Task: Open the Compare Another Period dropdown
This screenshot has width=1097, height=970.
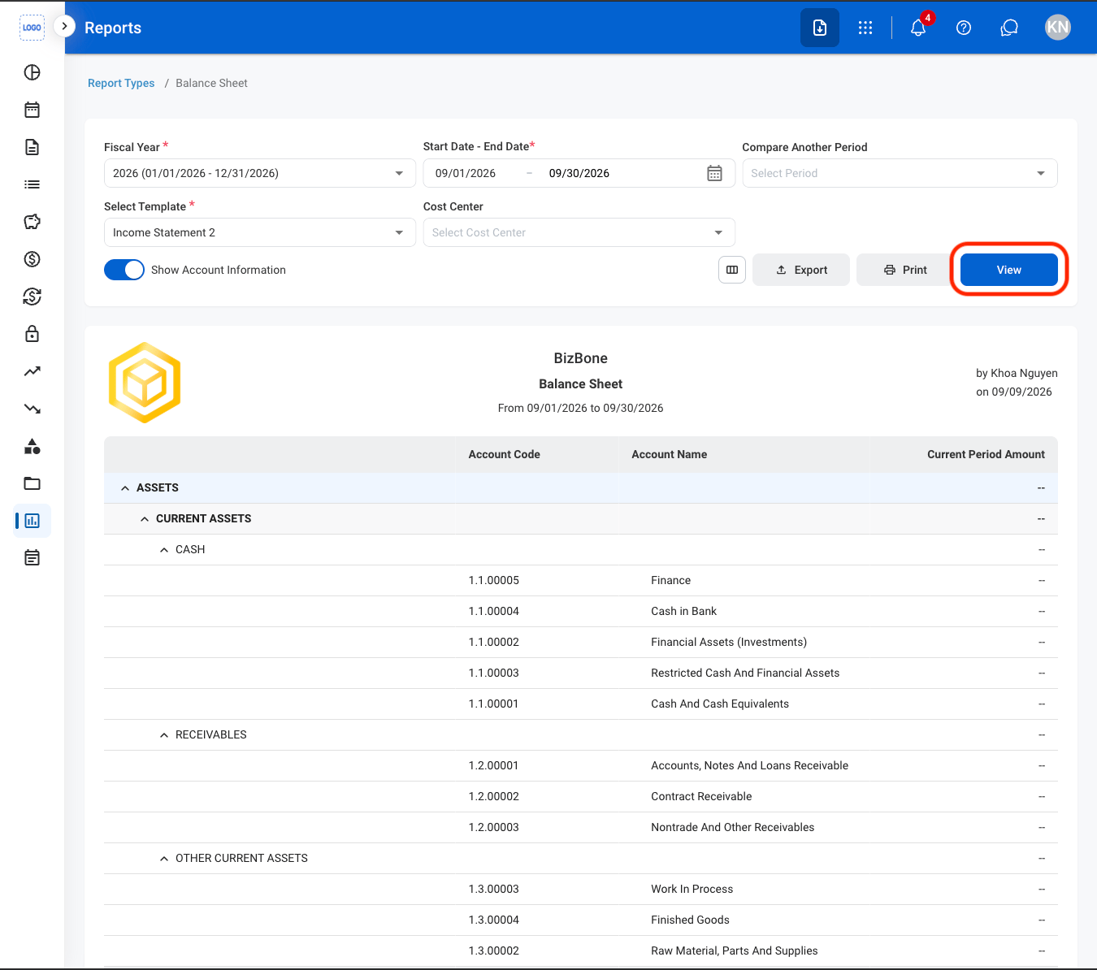Action: tap(900, 173)
